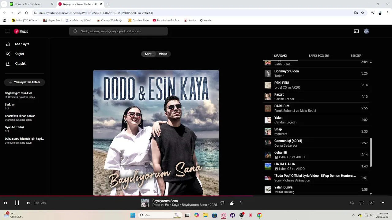Play Yalan Dünya by Murat Dalkılıç
Screen dimensions: 392x220
[x=316, y=190]
